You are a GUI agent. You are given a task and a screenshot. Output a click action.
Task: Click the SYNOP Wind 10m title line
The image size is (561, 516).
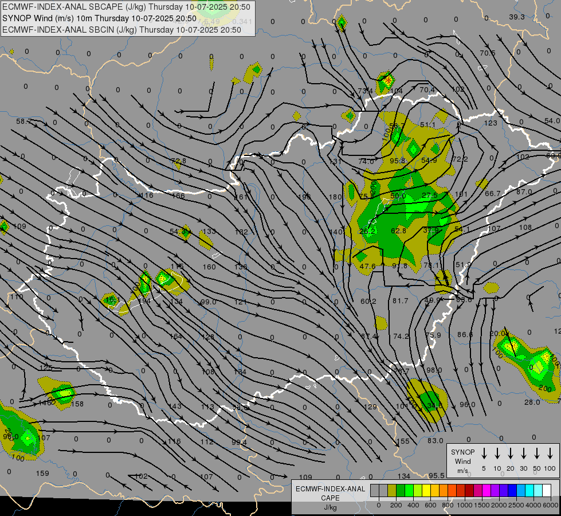click(99, 18)
